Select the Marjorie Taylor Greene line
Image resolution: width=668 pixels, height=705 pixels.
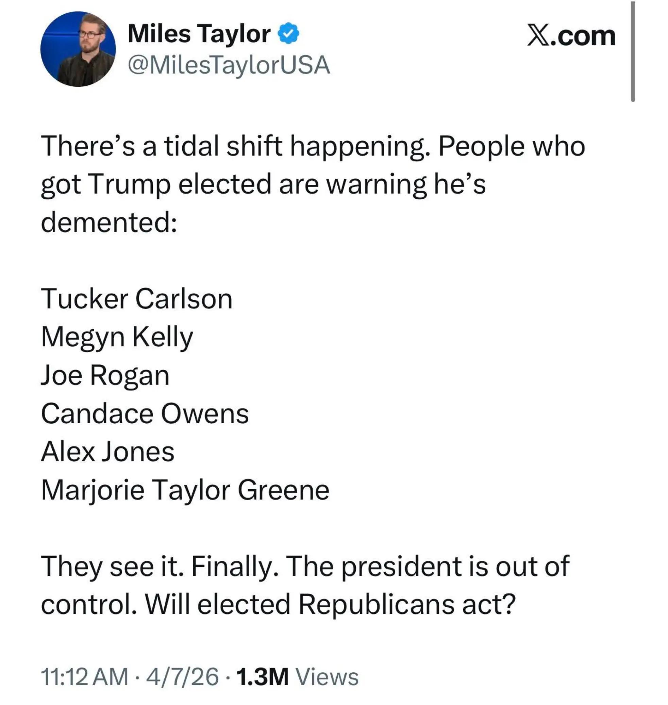(185, 491)
